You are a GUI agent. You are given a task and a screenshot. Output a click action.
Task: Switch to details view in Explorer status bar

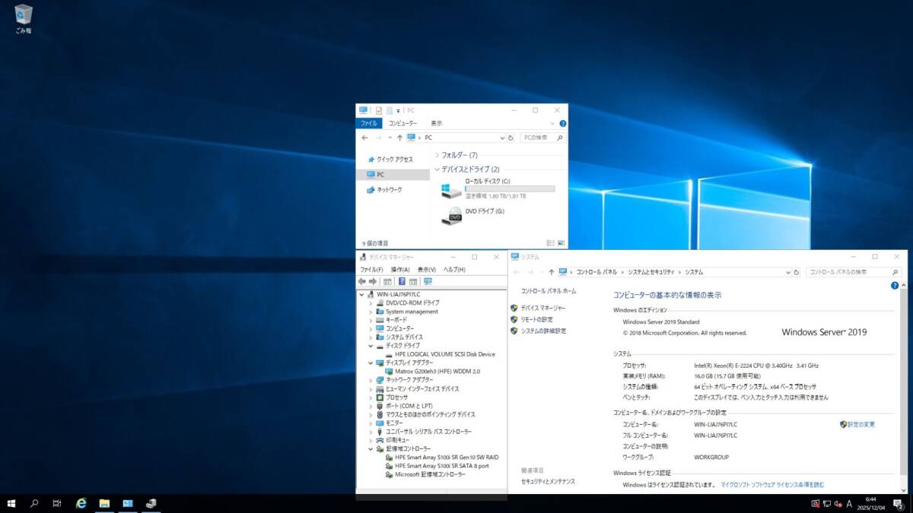(x=550, y=242)
